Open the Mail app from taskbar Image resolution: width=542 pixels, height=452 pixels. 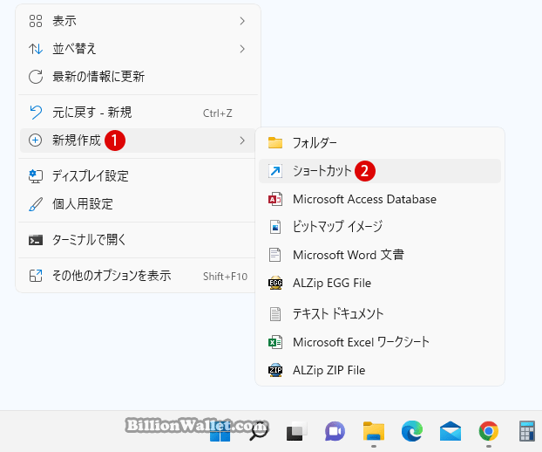click(451, 431)
